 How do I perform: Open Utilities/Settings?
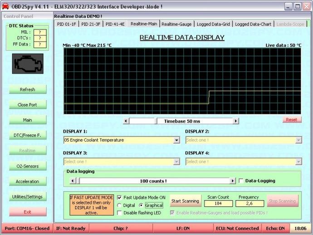pyautogui.click(x=28, y=197)
